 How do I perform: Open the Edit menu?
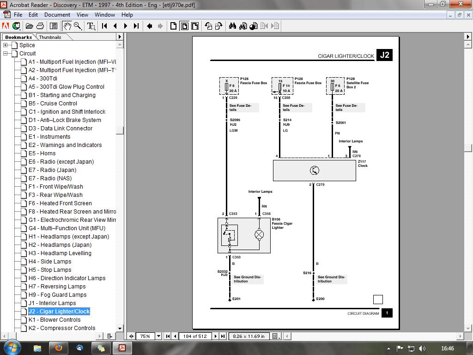pyautogui.click(x=33, y=14)
